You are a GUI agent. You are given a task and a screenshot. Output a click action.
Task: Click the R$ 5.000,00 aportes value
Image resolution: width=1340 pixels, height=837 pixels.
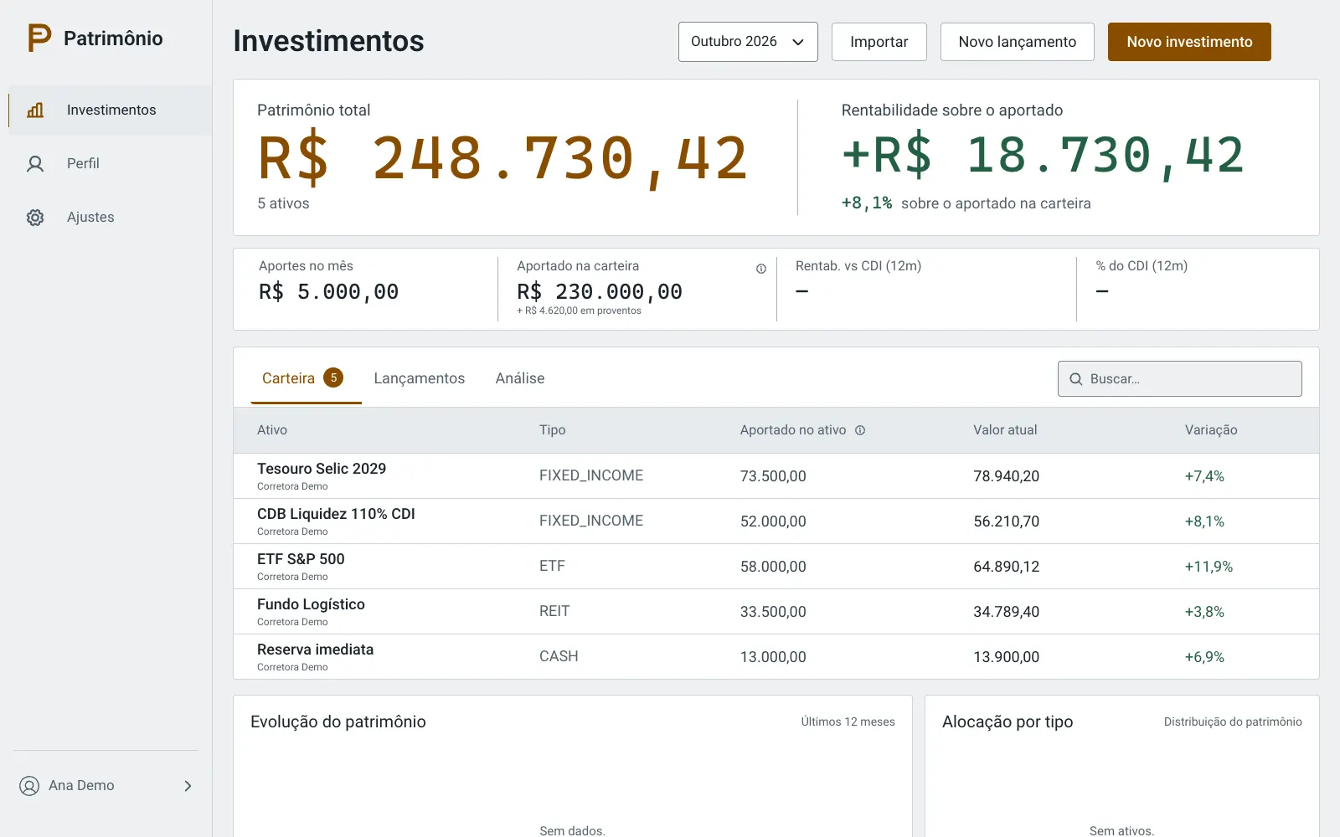[328, 292]
